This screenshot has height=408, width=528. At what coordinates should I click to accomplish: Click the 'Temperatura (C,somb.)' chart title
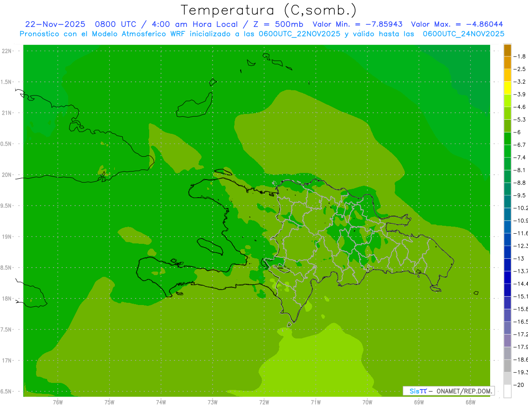(269, 10)
